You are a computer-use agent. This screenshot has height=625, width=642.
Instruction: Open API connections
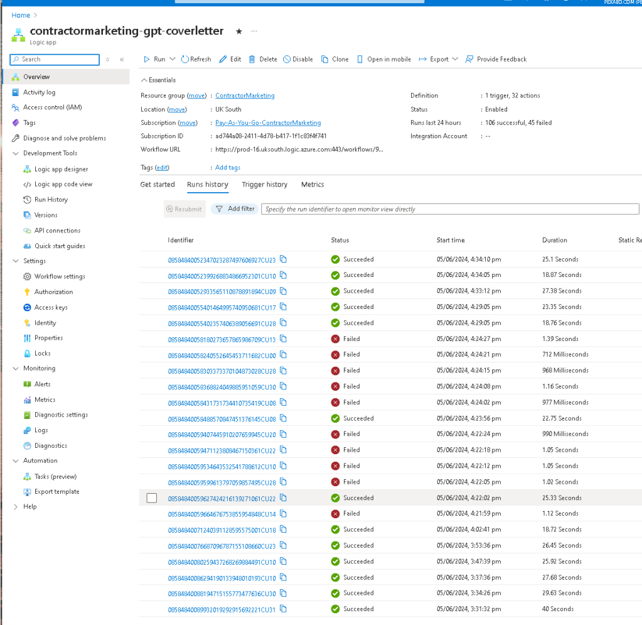(x=57, y=231)
